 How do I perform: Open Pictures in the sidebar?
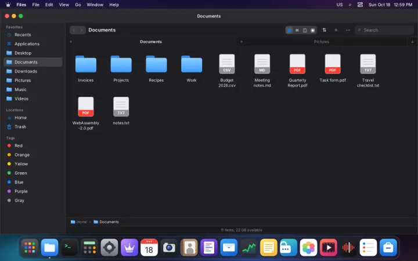[33, 81]
